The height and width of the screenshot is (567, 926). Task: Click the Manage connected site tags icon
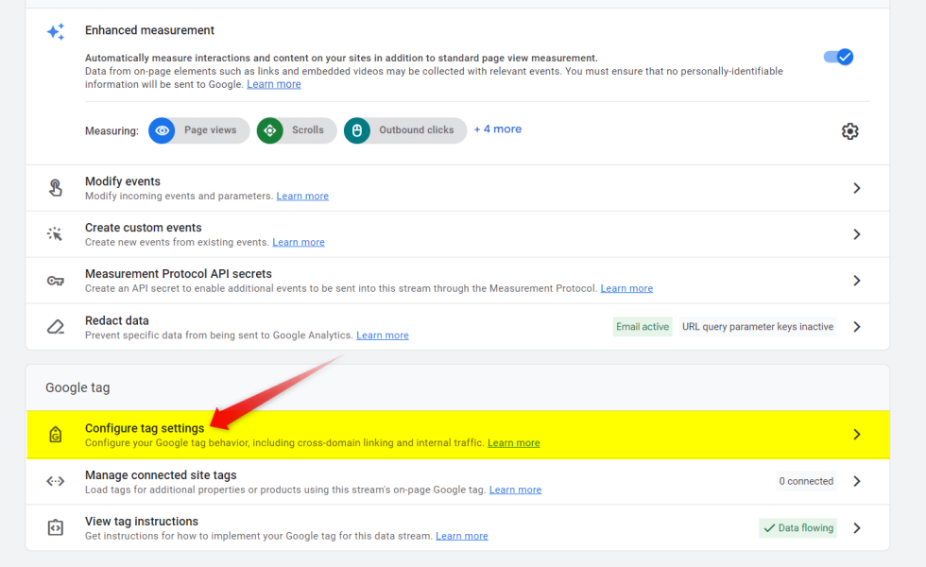tap(55, 481)
